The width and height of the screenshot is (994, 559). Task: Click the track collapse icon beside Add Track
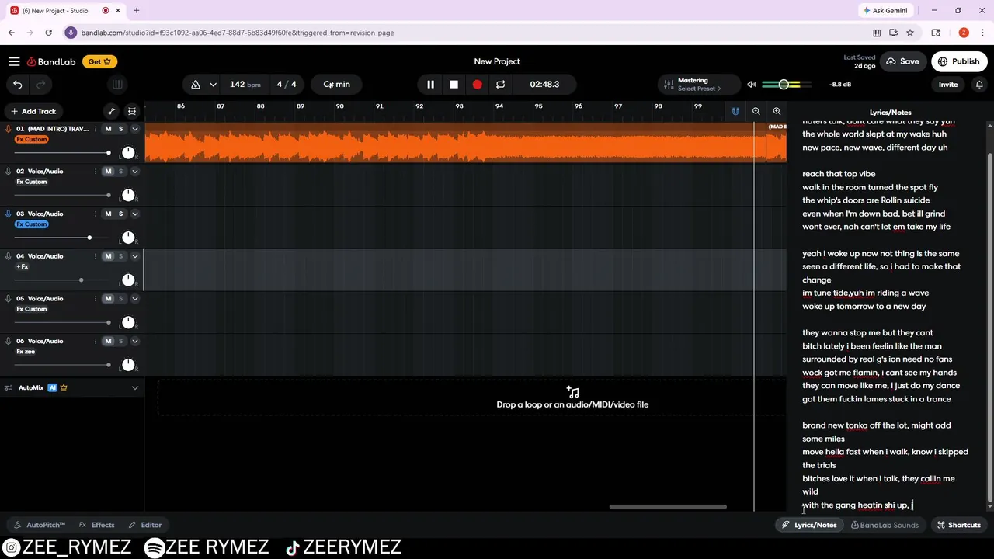tap(132, 111)
